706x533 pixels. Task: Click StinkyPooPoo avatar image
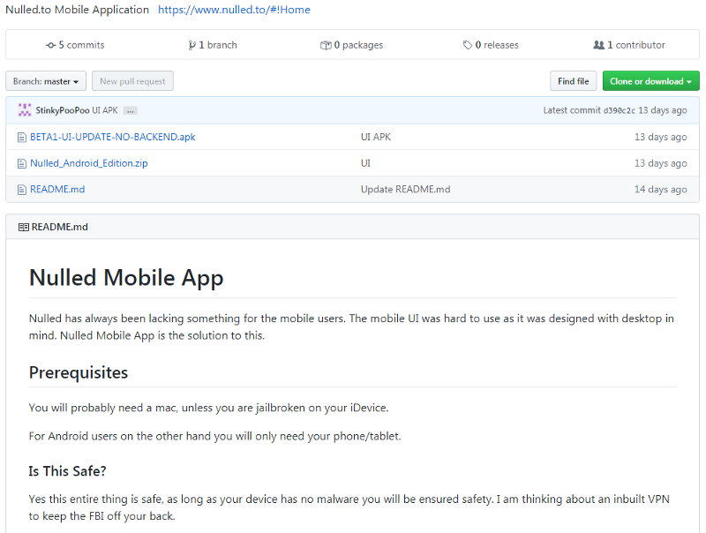[x=25, y=109]
